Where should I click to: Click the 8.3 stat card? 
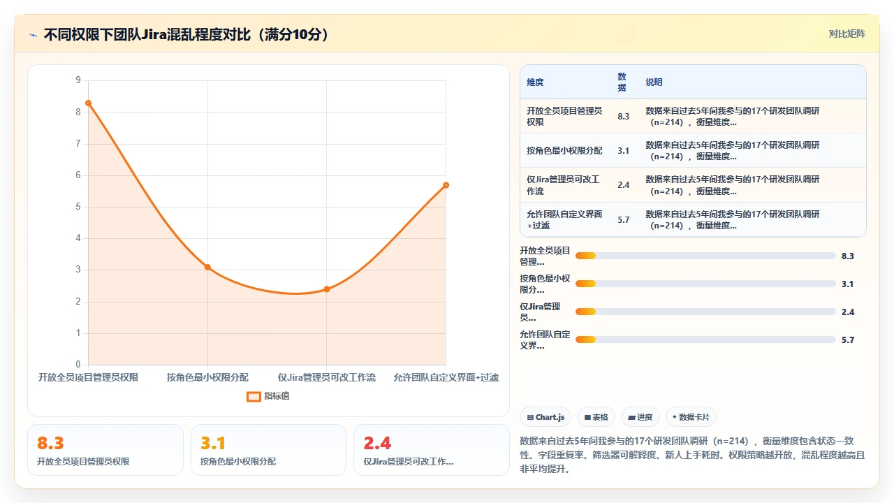(105, 450)
